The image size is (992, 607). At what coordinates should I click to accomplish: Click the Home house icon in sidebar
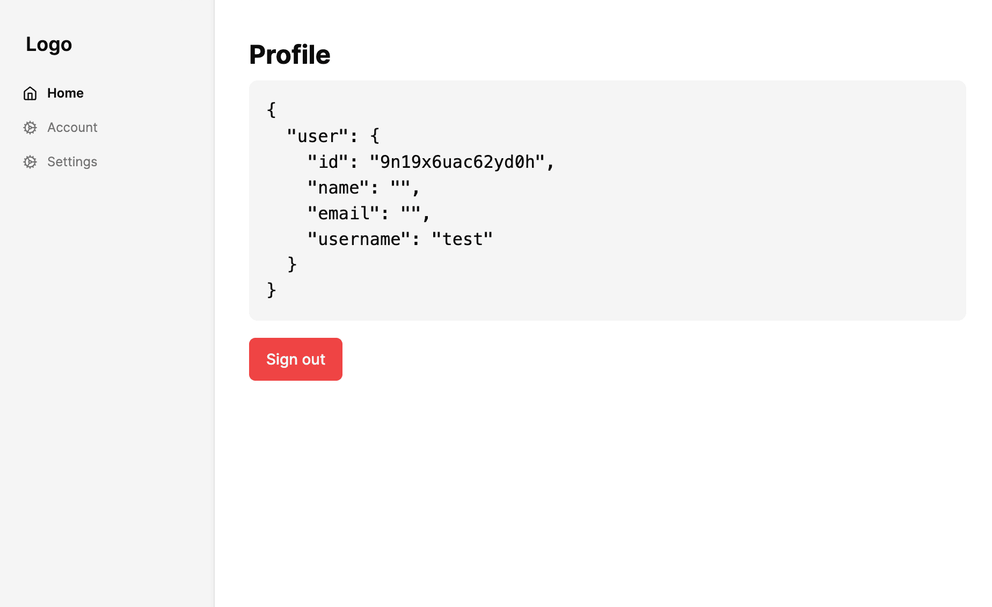coord(30,93)
